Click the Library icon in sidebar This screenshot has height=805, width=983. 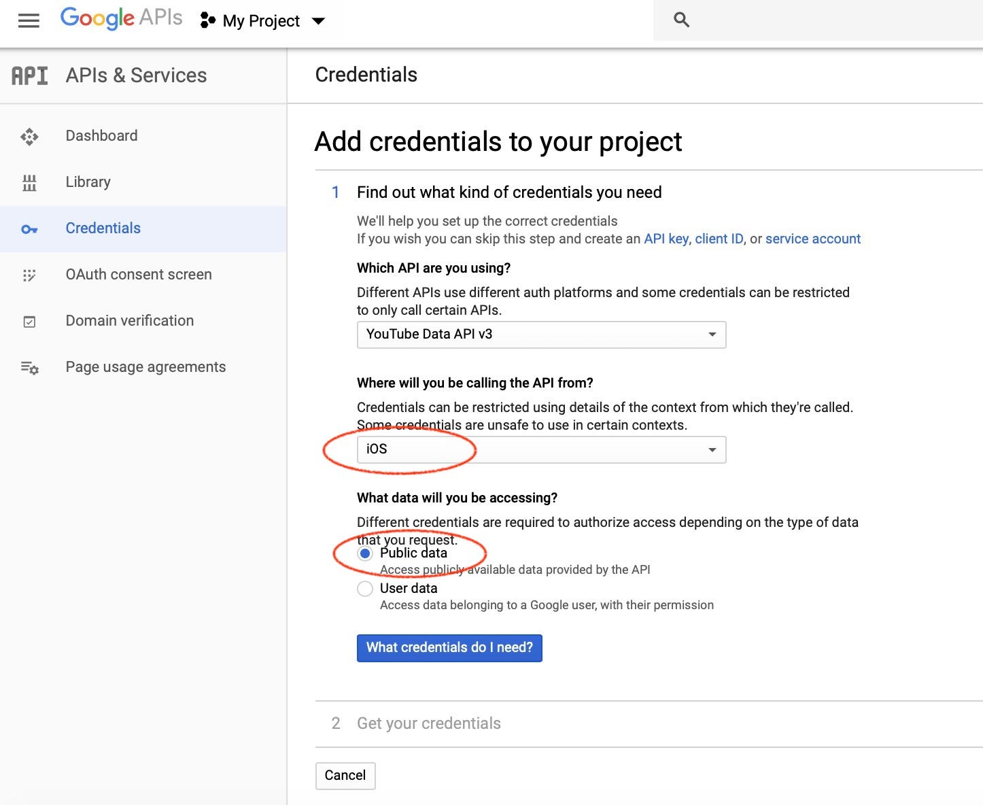(x=29, y=183)
